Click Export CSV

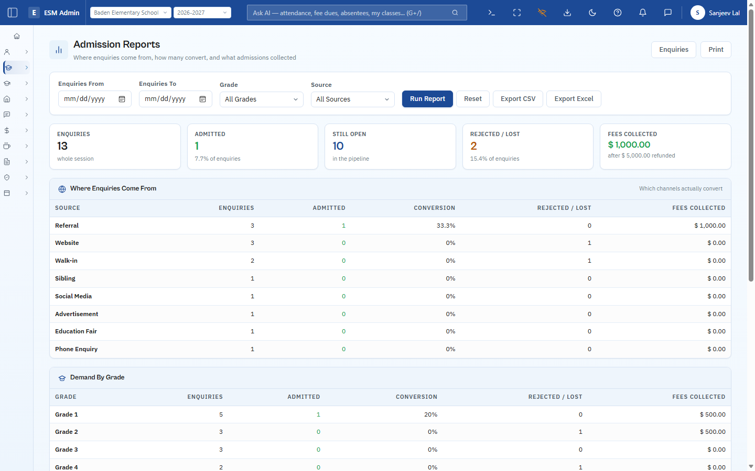click(x=518, y=99)
